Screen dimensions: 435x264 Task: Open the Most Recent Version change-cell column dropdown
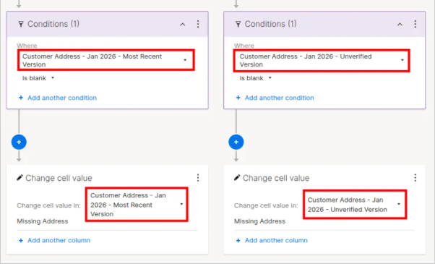(x=137, y=205)
